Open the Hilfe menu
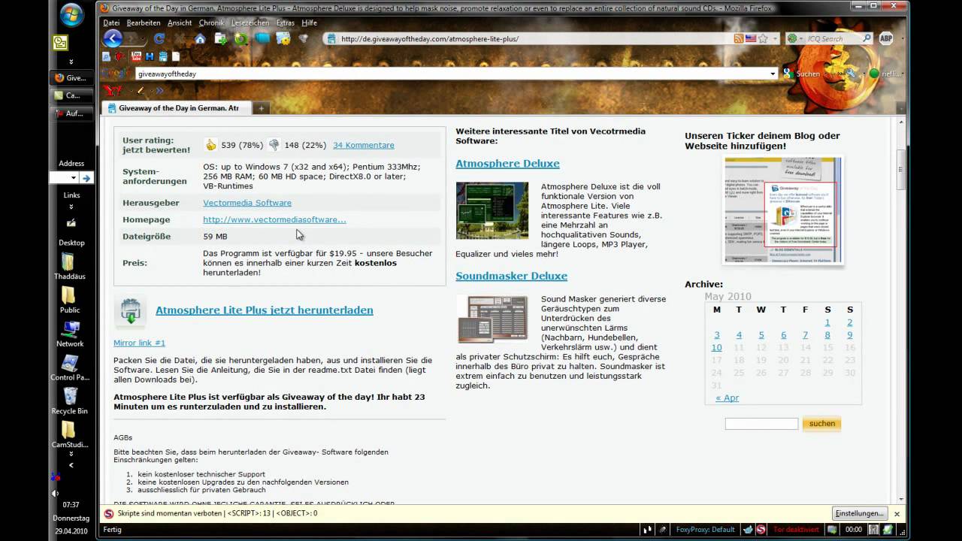 [310, 23]
